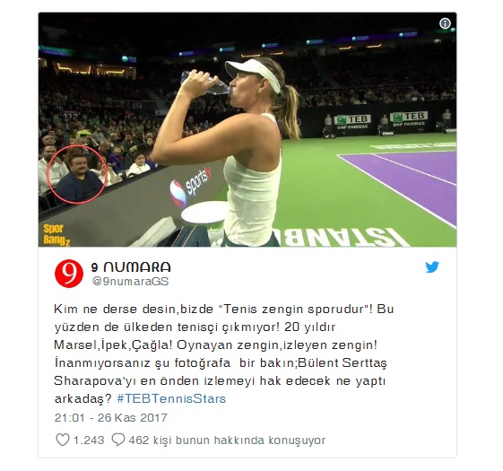Screen dimensions: 503x471
Task: Click the tweet body text
Action: pos(224,353)
